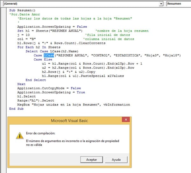This screenshot has width=191, height=173.
Task: Open the (General) object dropdown arrow
Action: pyautogui.click(x=161, y=4)
